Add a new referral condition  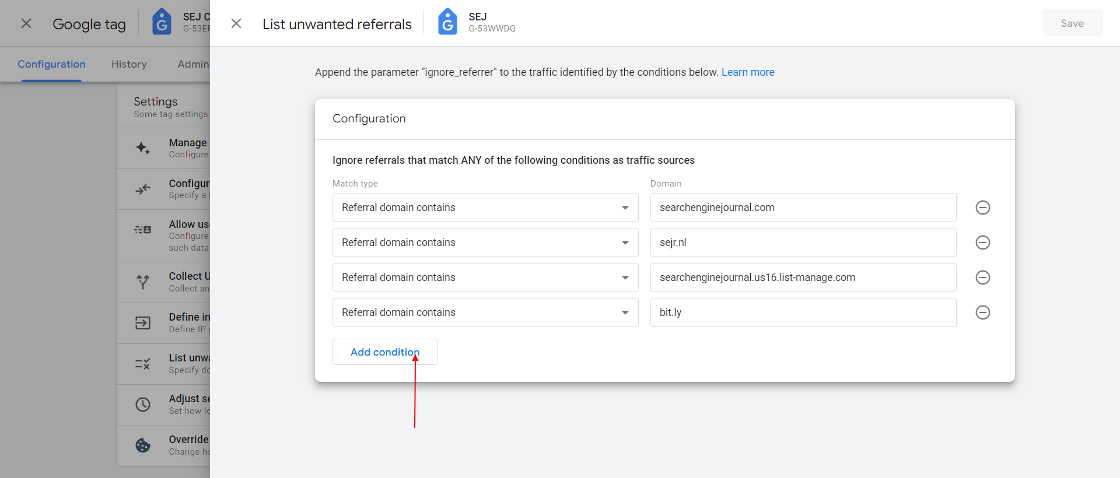click(385, 352)
